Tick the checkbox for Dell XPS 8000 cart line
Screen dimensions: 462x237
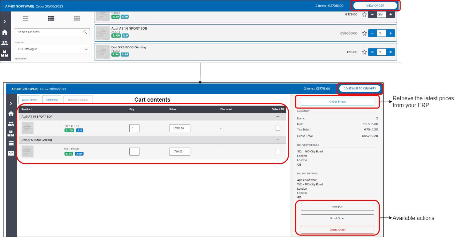pyautogui.click(x=278, y=151)
